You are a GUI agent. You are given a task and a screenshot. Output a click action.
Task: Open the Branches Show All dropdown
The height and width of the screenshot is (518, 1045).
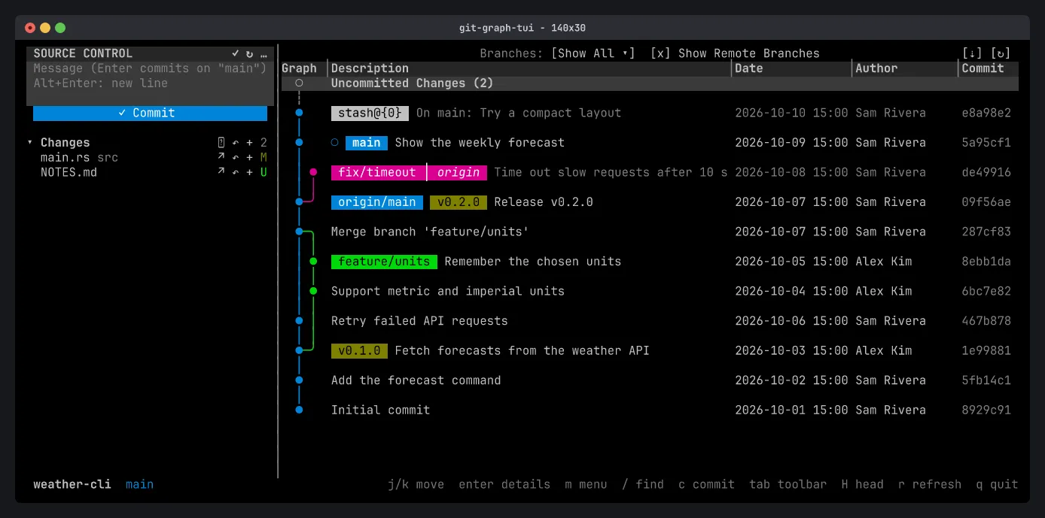pos(593,53)
